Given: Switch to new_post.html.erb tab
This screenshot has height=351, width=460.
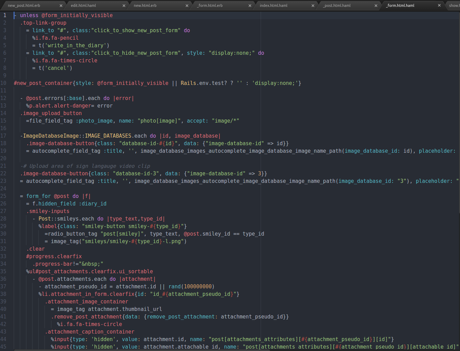Looking at the screenshot, I should [x=24, y=5].
